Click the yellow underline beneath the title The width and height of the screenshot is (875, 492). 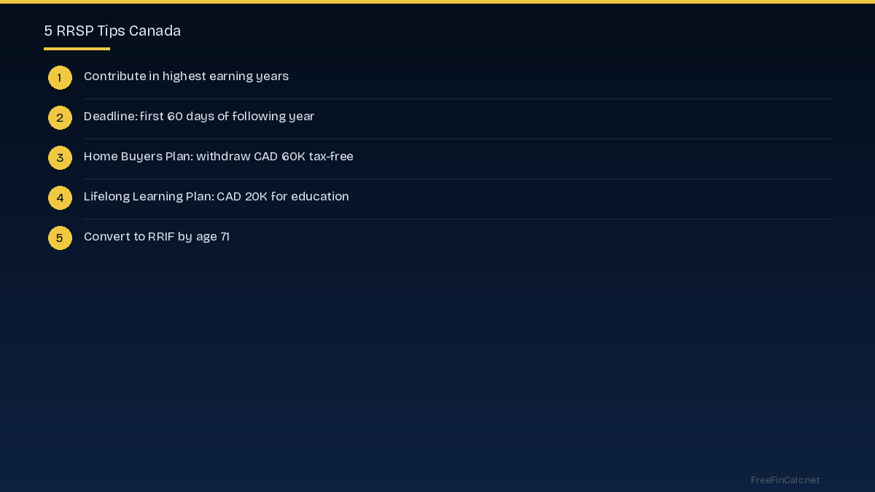(x=77, y=49)
